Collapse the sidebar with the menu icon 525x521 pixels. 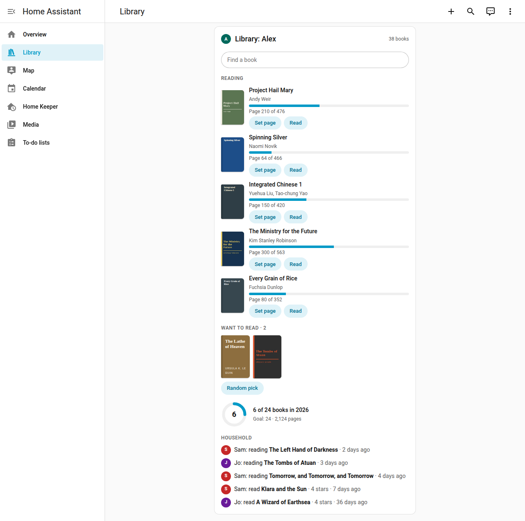point(11,11)
